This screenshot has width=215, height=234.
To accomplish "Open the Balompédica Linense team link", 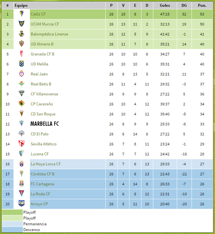I will (49, 34).
